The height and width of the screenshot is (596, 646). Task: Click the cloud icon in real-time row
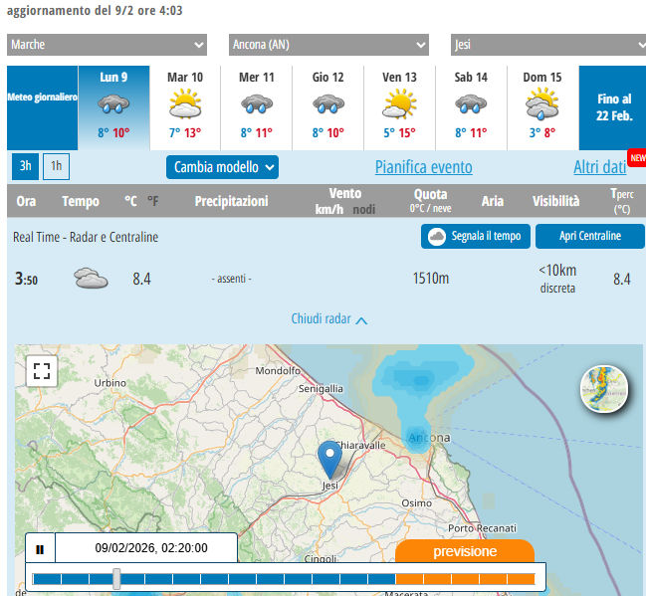coord(91,279)
